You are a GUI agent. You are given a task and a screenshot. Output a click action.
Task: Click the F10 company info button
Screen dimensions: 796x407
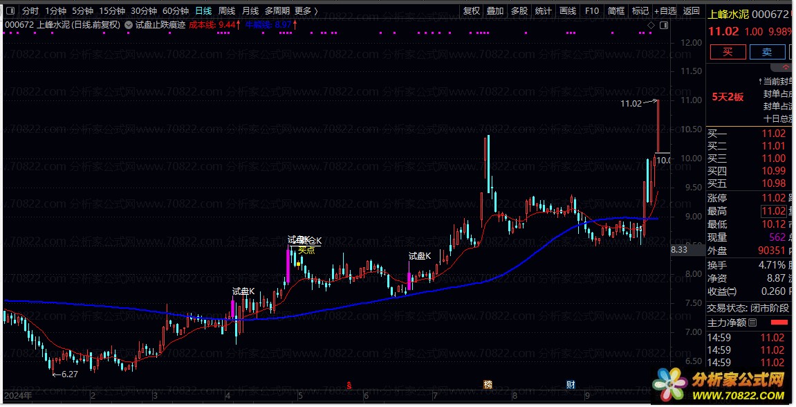tap(592, 11)
